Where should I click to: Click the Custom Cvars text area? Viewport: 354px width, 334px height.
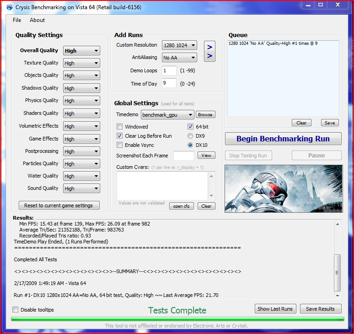(163, 186)
